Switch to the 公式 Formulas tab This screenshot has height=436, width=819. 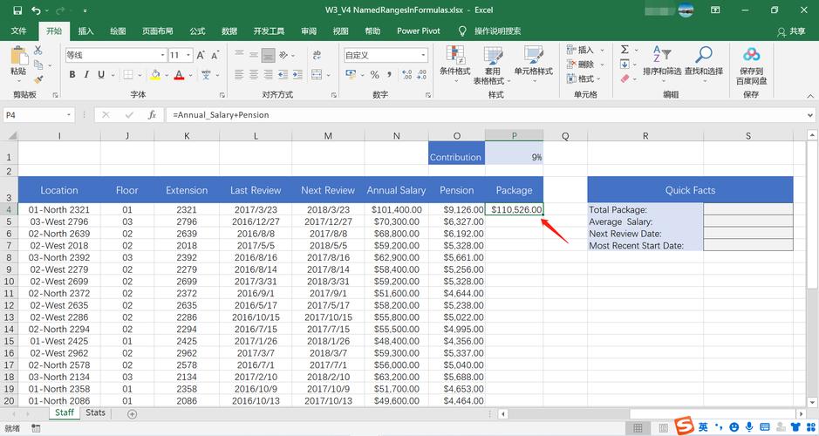(x=197, y=31)
